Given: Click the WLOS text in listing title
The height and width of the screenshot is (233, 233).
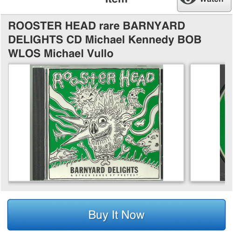Looking at the screenshot, I should 24,54.
